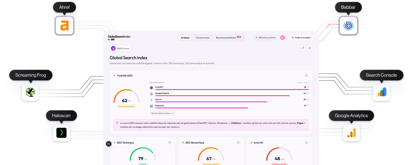The width and height of the screenshot is (413, 165).
Task: Click the Google Analytics logo icon
Action: coord(351,133)
